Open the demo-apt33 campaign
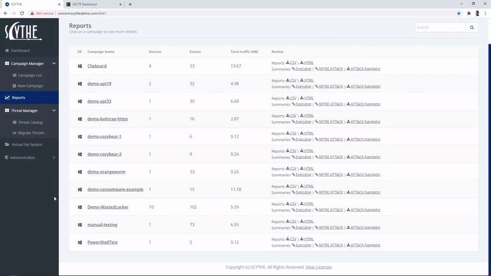The height and width of the screenshot is (276, 491). tap(99, 101)
